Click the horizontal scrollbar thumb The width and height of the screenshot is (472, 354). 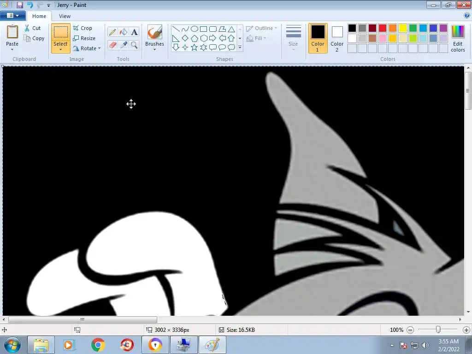click(83, 319)
